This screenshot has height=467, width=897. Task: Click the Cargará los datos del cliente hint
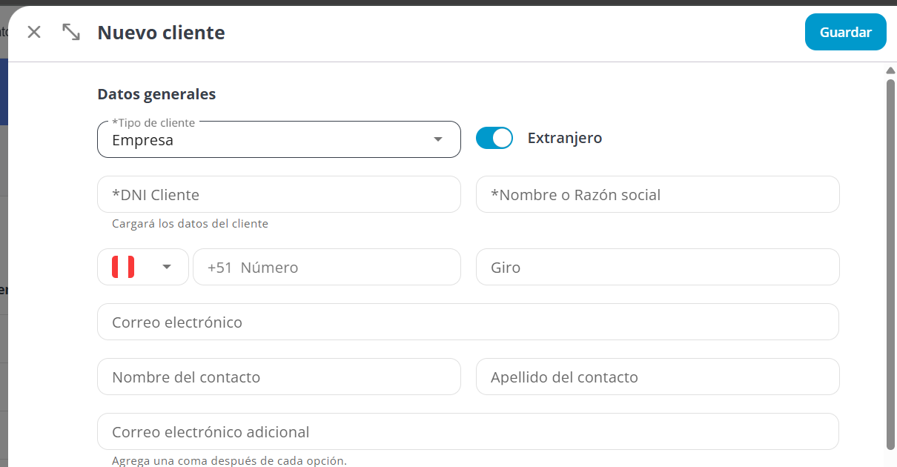tap(190, 223)
